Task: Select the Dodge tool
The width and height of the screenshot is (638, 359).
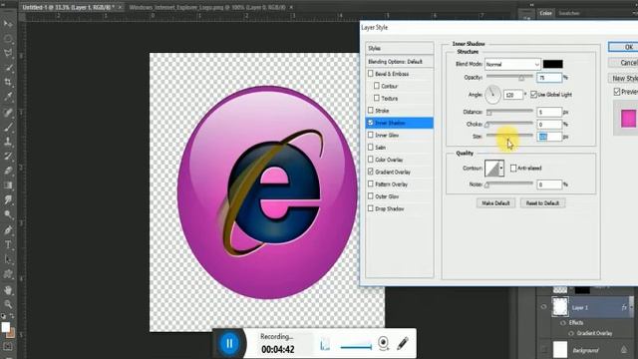Action: pos(8,214)
